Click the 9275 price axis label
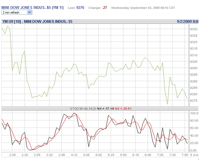Image resolution: width=199 pixels, height=160 pixels. (x=194, y=101)
